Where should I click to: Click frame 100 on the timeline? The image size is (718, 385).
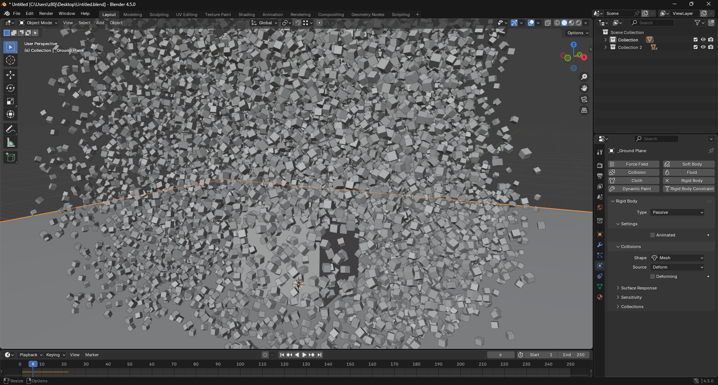tap(240, 364)
